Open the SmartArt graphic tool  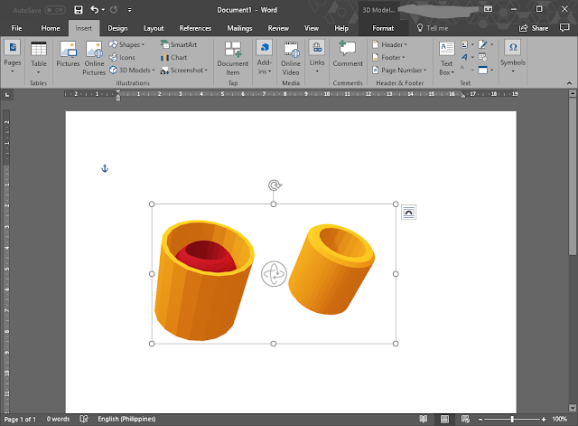click(178, 44)
